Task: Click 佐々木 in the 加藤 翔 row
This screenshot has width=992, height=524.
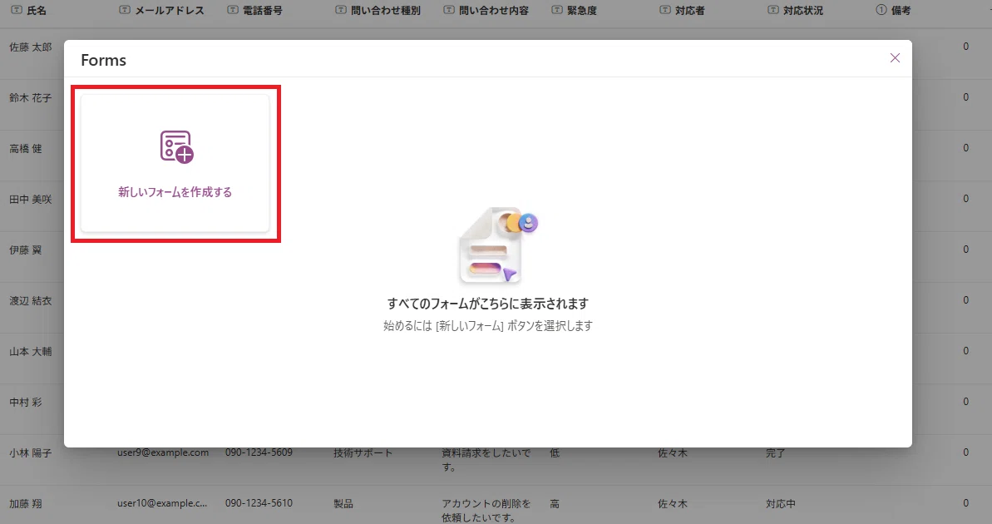Action: pyautogui.click(x=673, y=504)
